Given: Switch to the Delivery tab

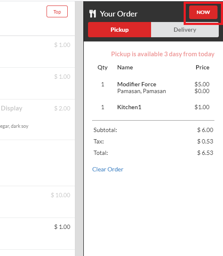Looking at the screenshot, I should (185, 30).
